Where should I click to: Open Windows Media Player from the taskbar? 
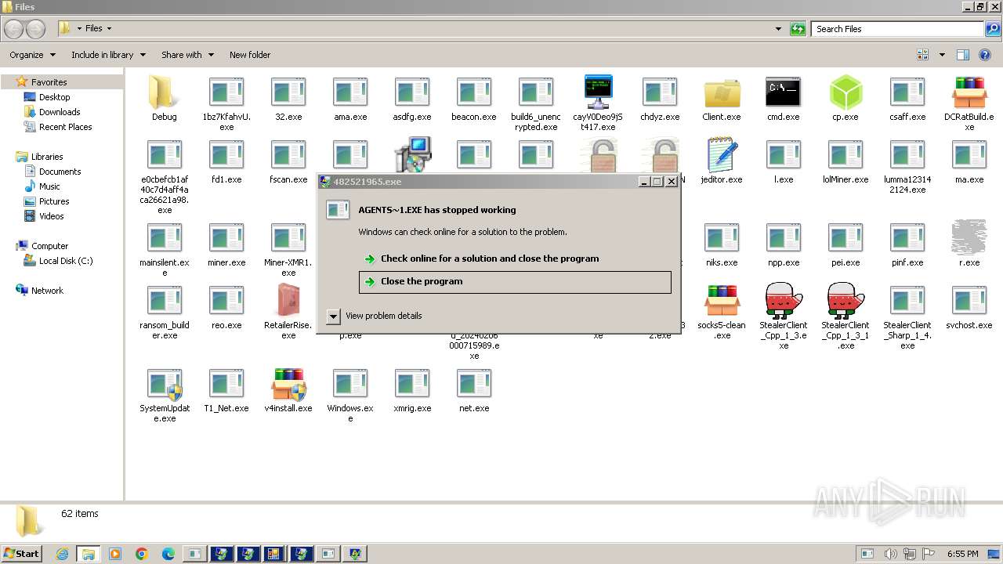115,554
